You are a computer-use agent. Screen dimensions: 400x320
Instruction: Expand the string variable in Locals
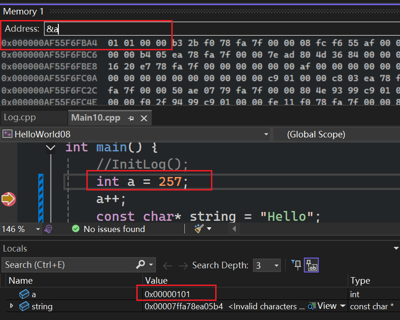click(x=12, y=306)
